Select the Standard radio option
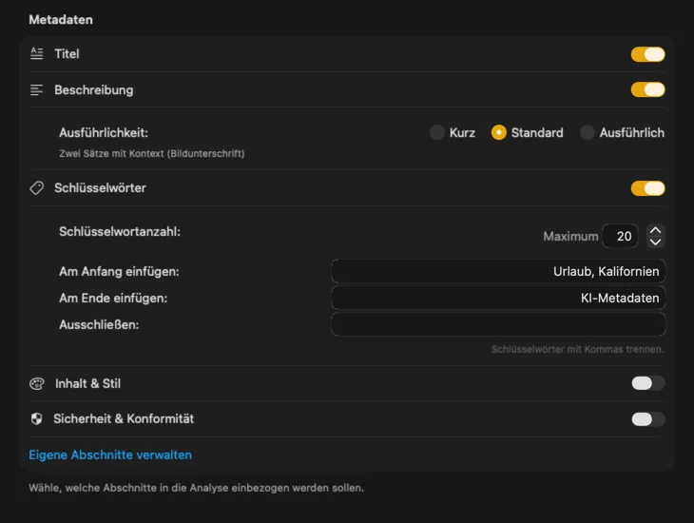 click(499, 133)
